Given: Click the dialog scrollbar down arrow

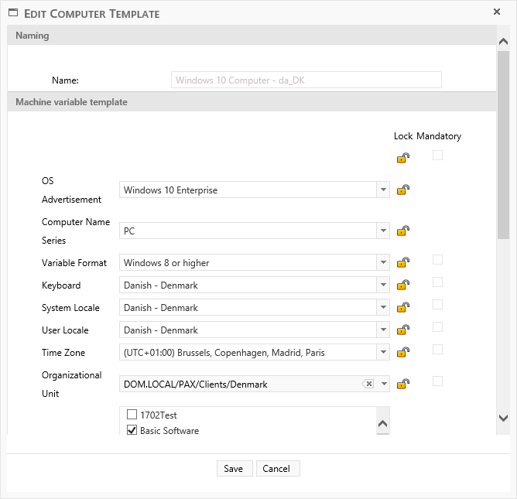Looking at the screenshot, I should coord(503,419).
